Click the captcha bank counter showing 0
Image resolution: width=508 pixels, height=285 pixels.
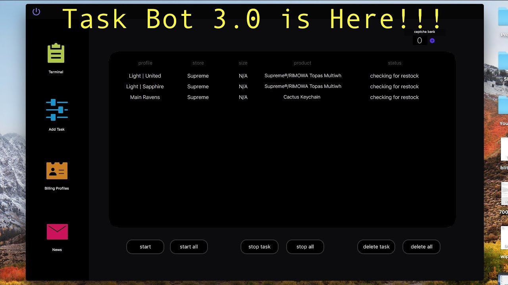point(419,40)
